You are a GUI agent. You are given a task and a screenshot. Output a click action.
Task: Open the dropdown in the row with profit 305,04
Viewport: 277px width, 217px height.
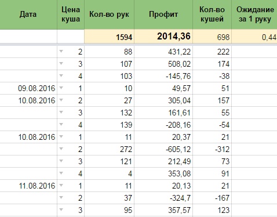[x=61, y=100]
